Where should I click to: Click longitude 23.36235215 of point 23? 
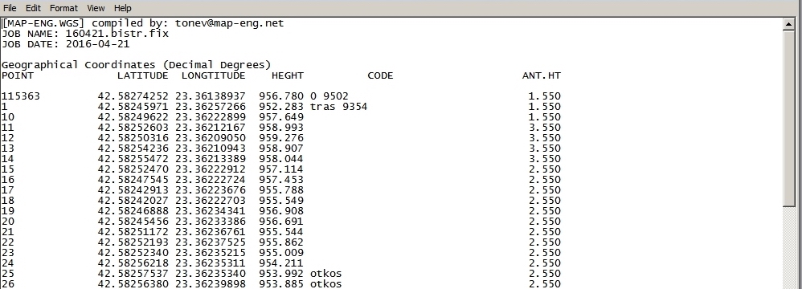pos(211,253)
